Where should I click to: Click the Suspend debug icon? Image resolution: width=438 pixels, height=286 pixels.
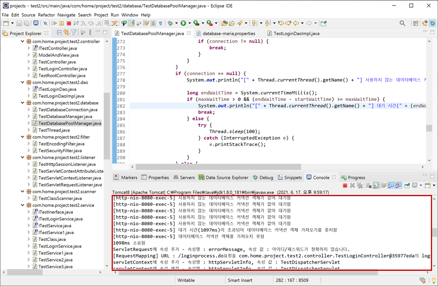point(61,23)
